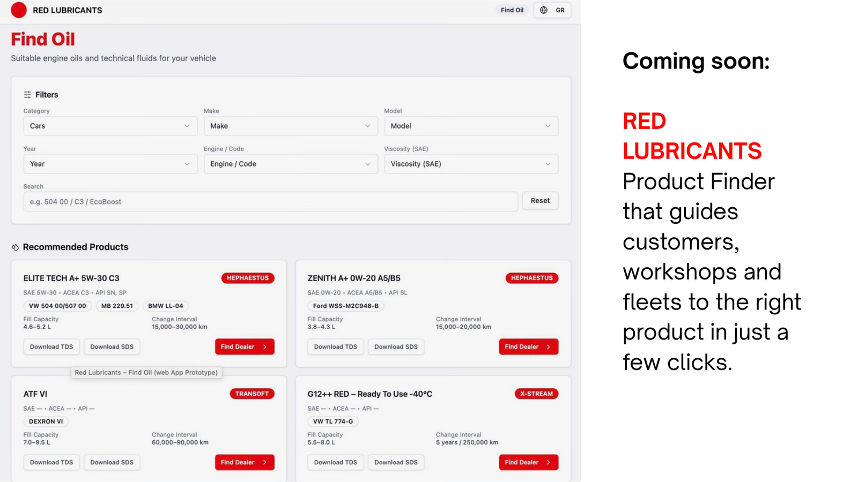This screenshot has height=482, width=858.
Task: Click the RED LUBRICANTS red circle logo
Action: 19,10
